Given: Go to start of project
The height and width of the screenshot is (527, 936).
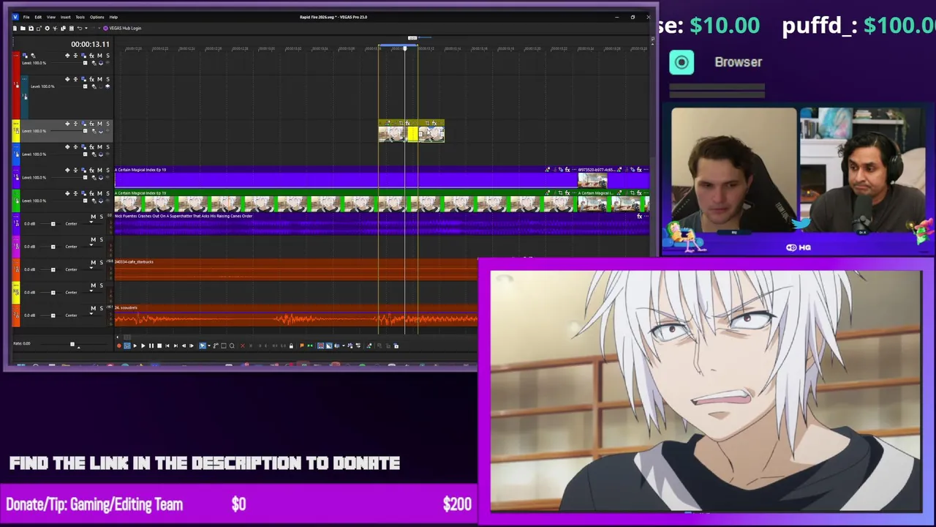Looking at the screenshot, I should tap(167, 345).
